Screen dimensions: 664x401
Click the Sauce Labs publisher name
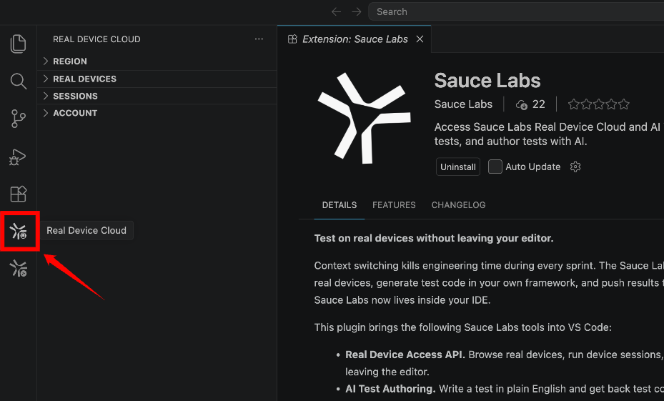463,104
